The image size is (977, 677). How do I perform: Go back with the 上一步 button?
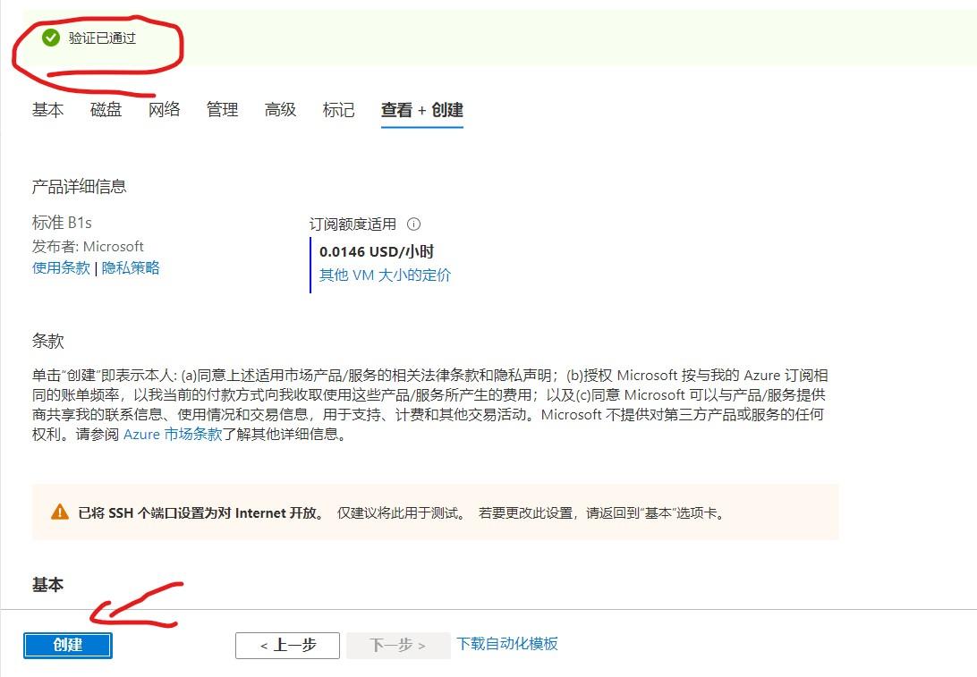click(287, 645)
